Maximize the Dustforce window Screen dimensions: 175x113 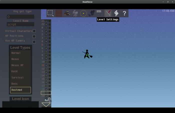pyautogui.click(x=168, y=2)
